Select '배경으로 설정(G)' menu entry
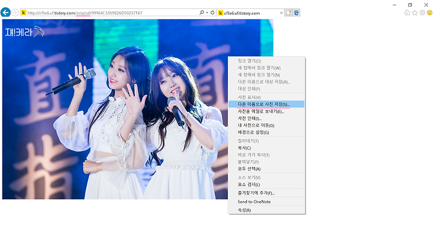 point(266,132)
